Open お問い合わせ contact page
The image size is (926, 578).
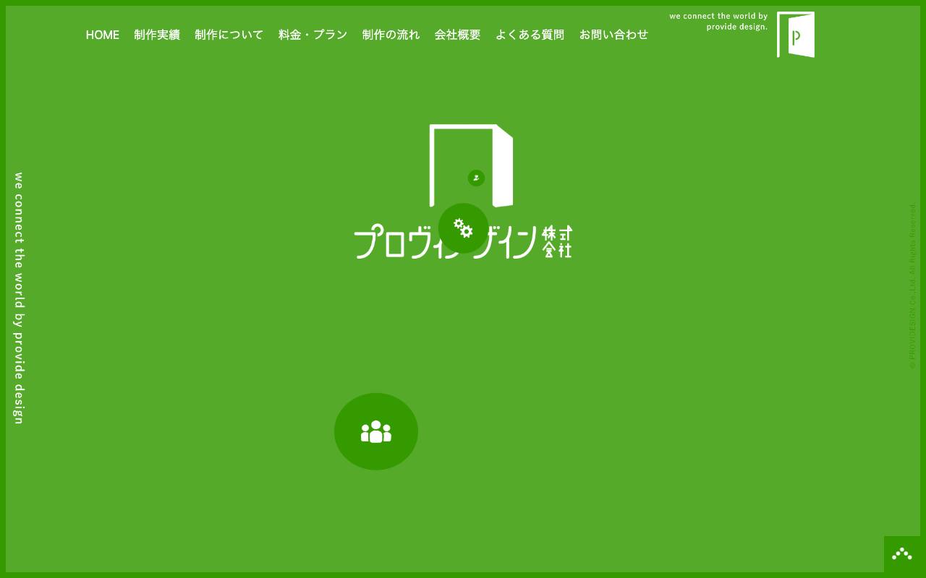(613, 35)
